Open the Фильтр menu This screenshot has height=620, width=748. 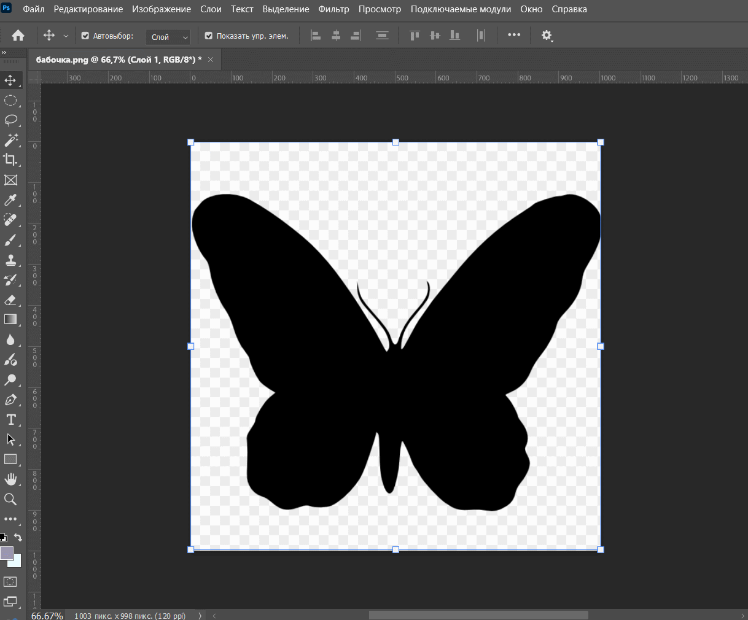tap(333, 9)
